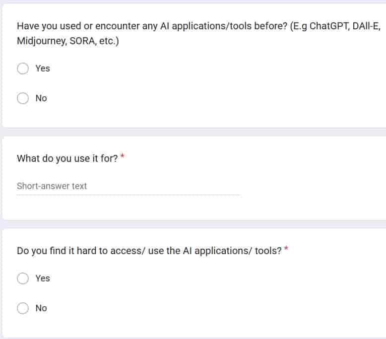Image resolution: width=386 pixels, height=339 pixels.
Task: Click the words "AI applications/ tools?" in last question
Action: pyautogui.click(x=232, y=251)
